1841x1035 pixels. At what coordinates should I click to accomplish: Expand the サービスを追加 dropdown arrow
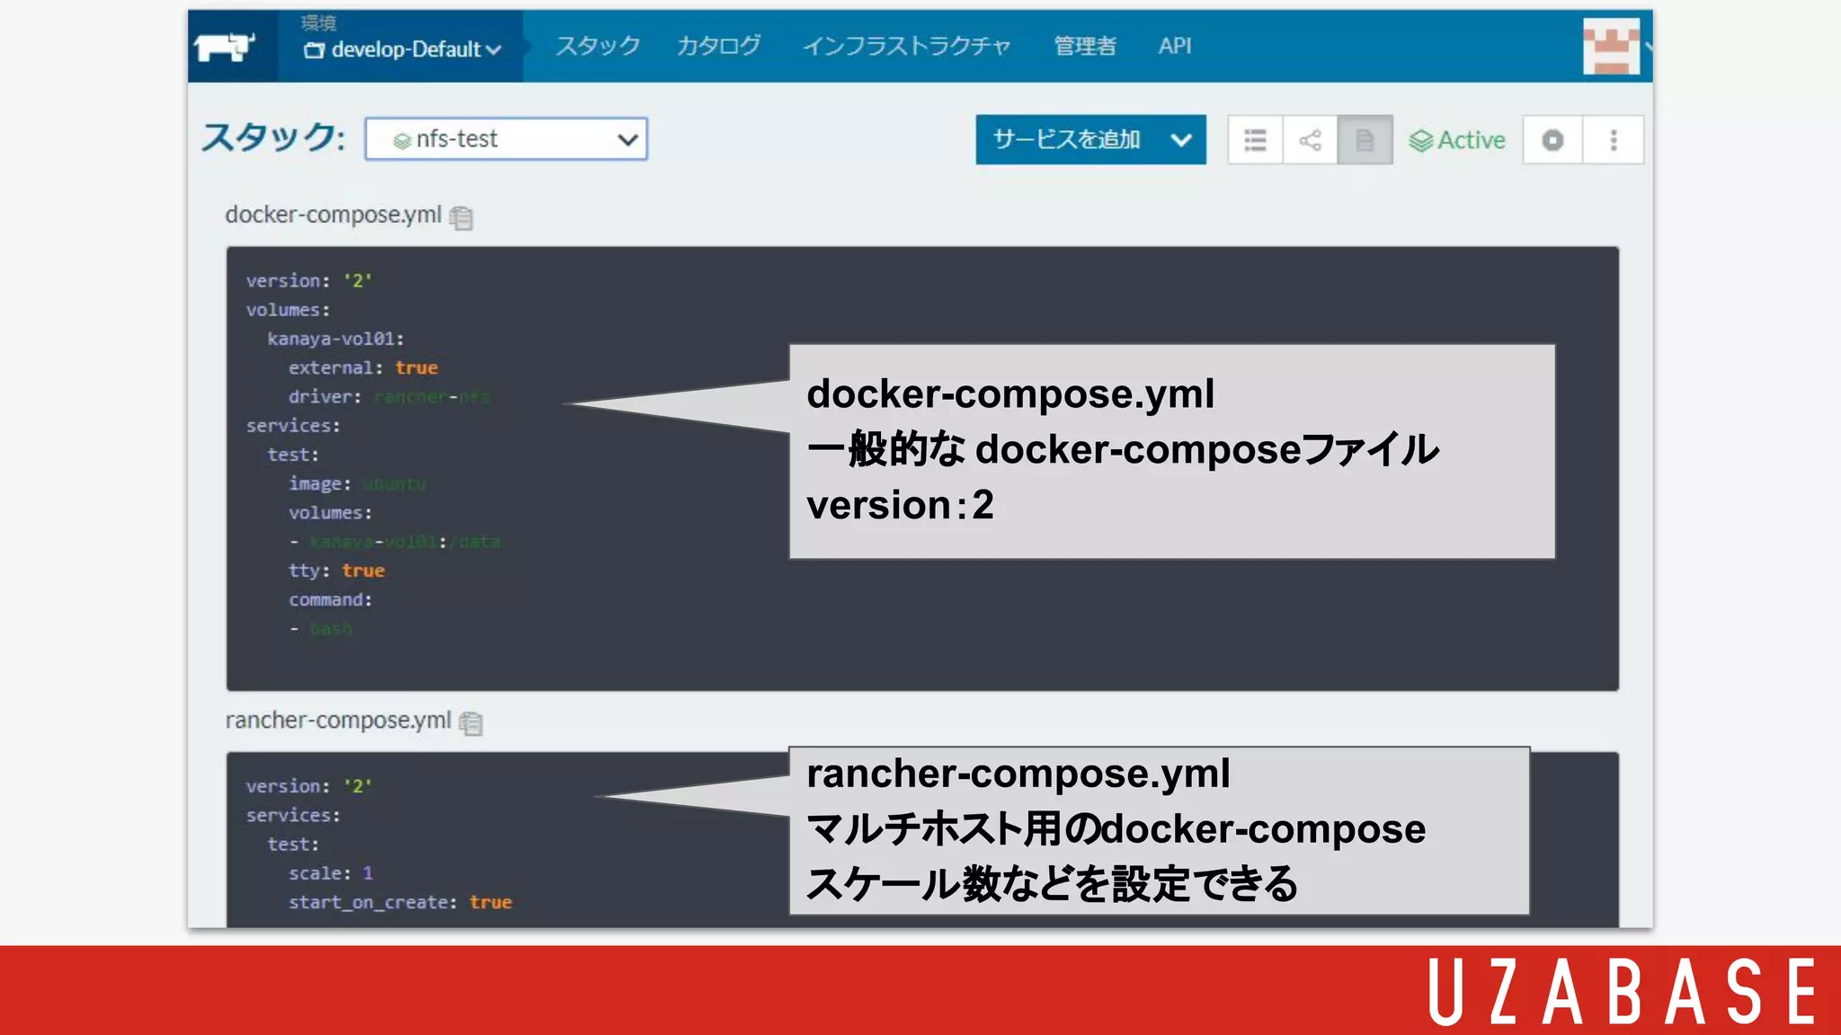(x=1182, y=139)
